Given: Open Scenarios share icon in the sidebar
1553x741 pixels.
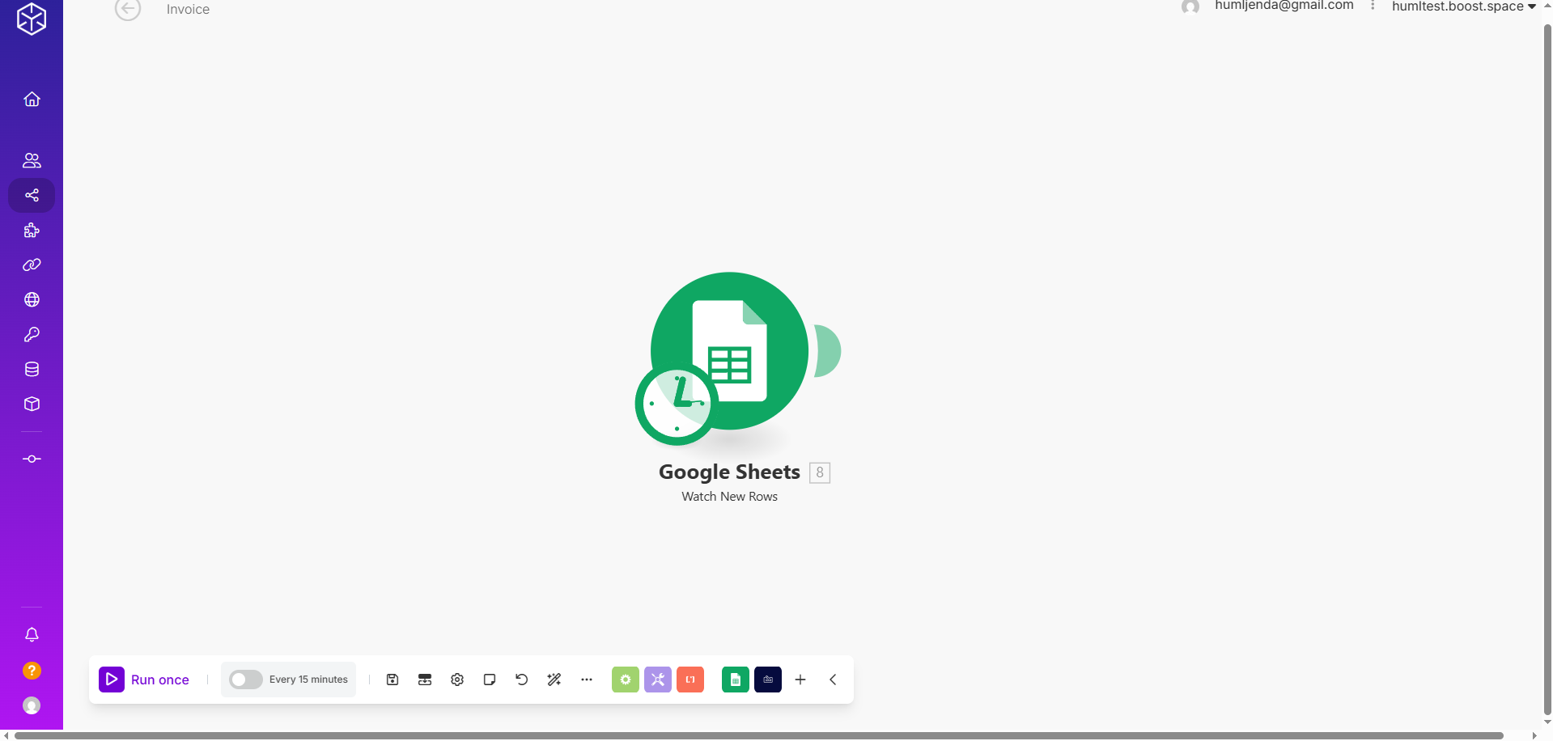Looking at the screenshot, I should 32,195.
